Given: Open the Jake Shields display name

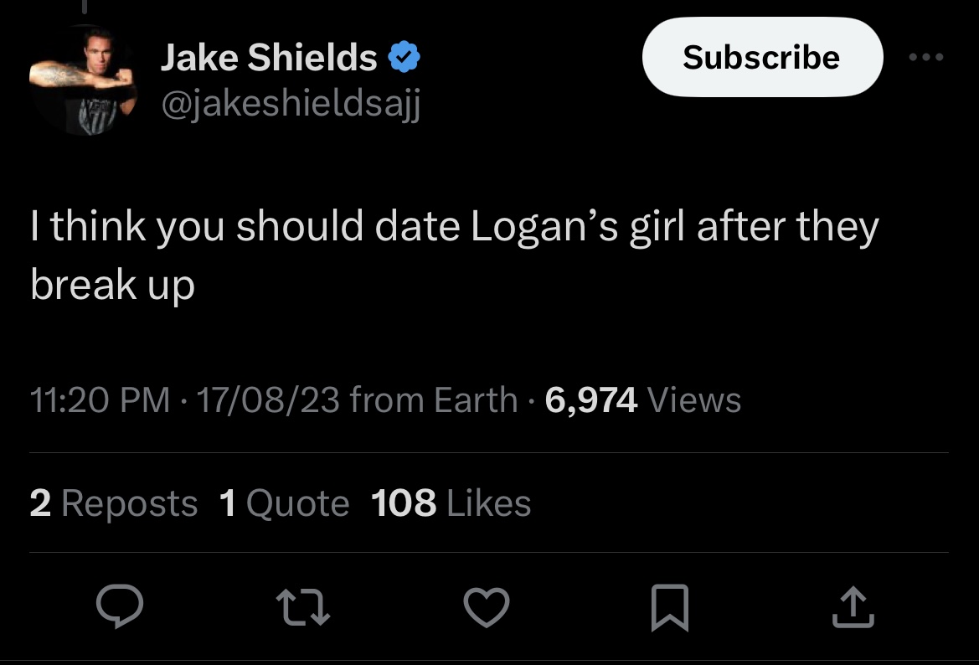Looking at the screenshot, I should [269, 58].
